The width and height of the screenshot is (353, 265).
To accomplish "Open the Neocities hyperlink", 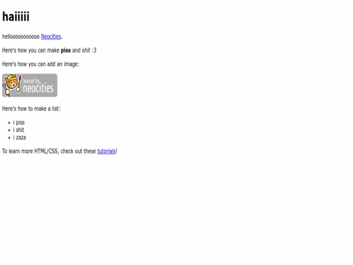I will (51, 37).
